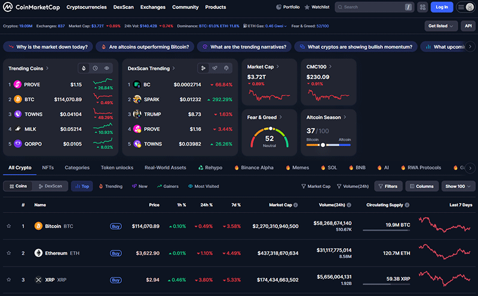Image resolution: width=478 pixels, height=296 pixels.
Task: Open the Volume(24h) filter dropdown
Action: pos(353,186)
